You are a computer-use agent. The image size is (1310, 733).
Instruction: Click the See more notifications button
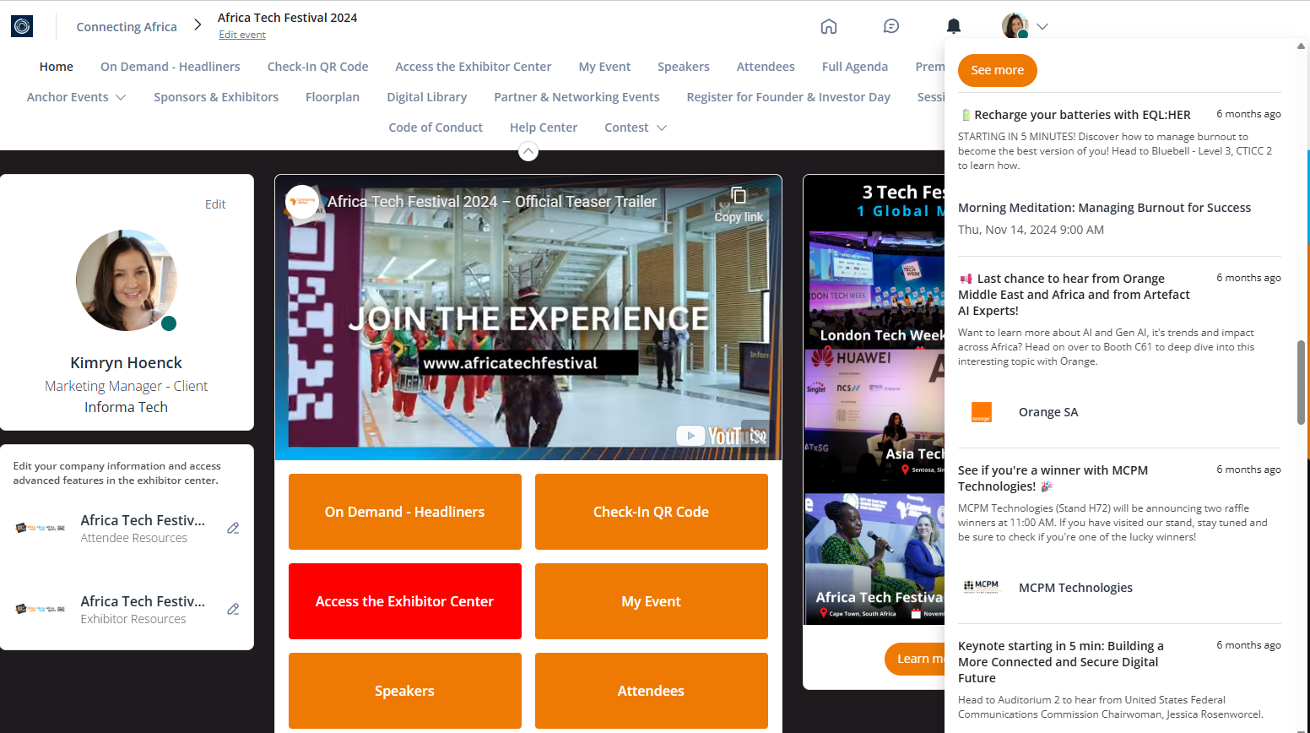[997, 70]
